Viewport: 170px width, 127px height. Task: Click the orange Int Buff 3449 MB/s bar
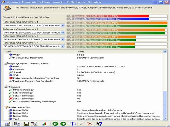[x=101, y=37]
